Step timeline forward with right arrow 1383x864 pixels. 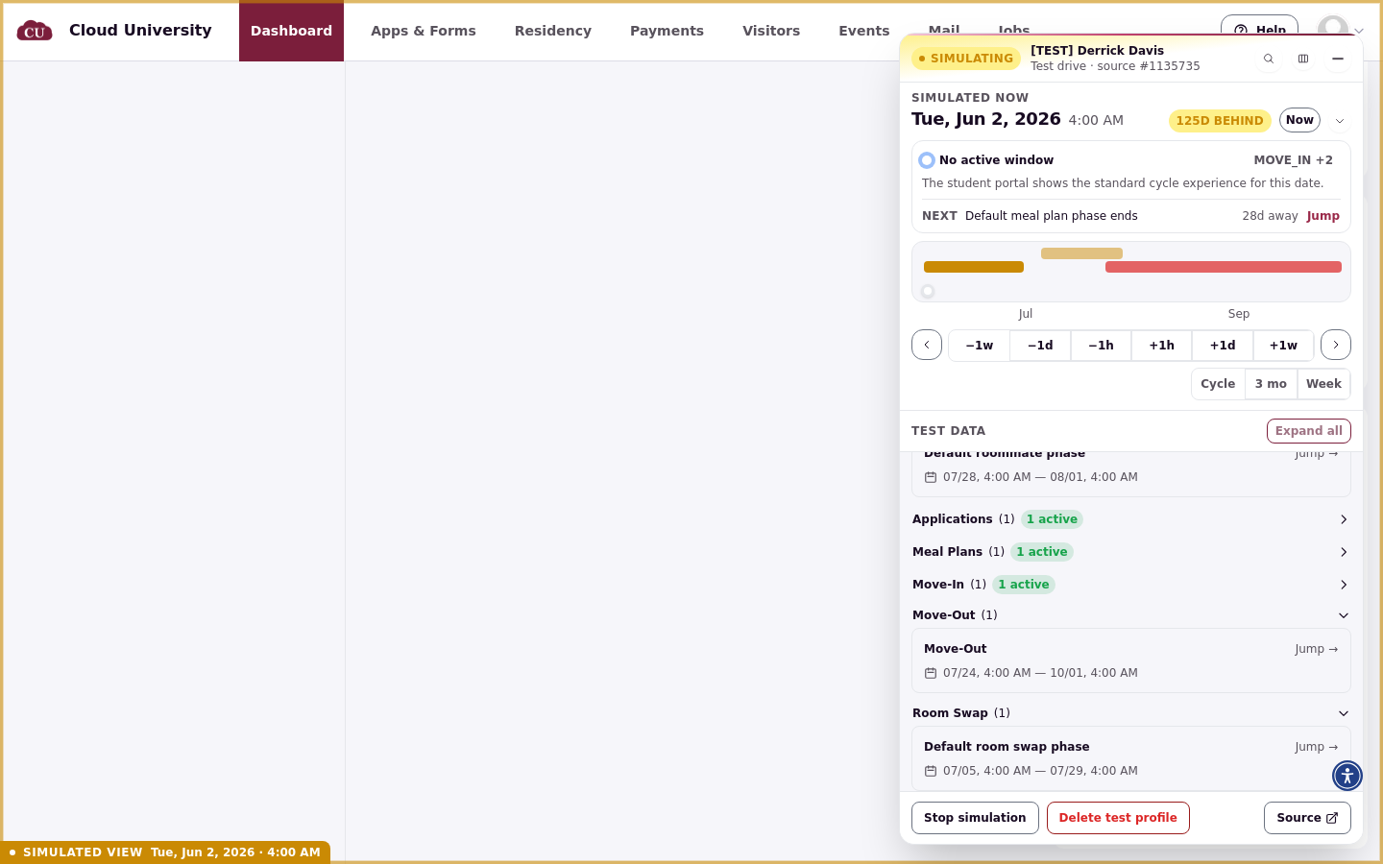point(1336,345)
